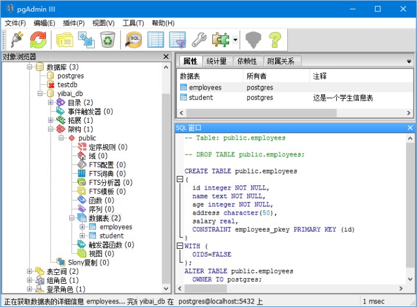The height and width of the screenshot is (307, 417).
Task: Expand the 目录 (2) node
Action: click(51, 102)
